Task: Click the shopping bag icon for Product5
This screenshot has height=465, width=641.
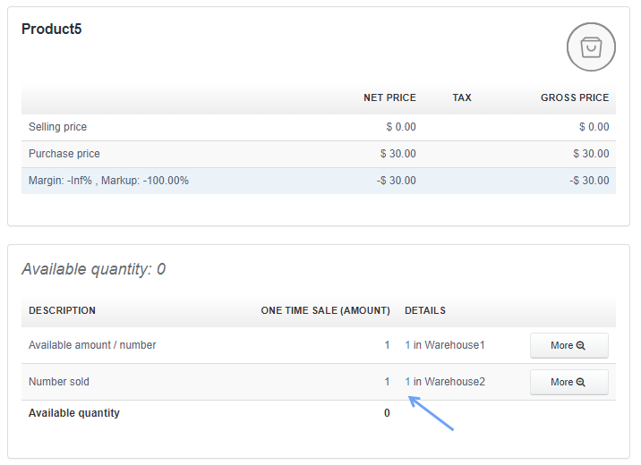Action: [x=591, y=47]
